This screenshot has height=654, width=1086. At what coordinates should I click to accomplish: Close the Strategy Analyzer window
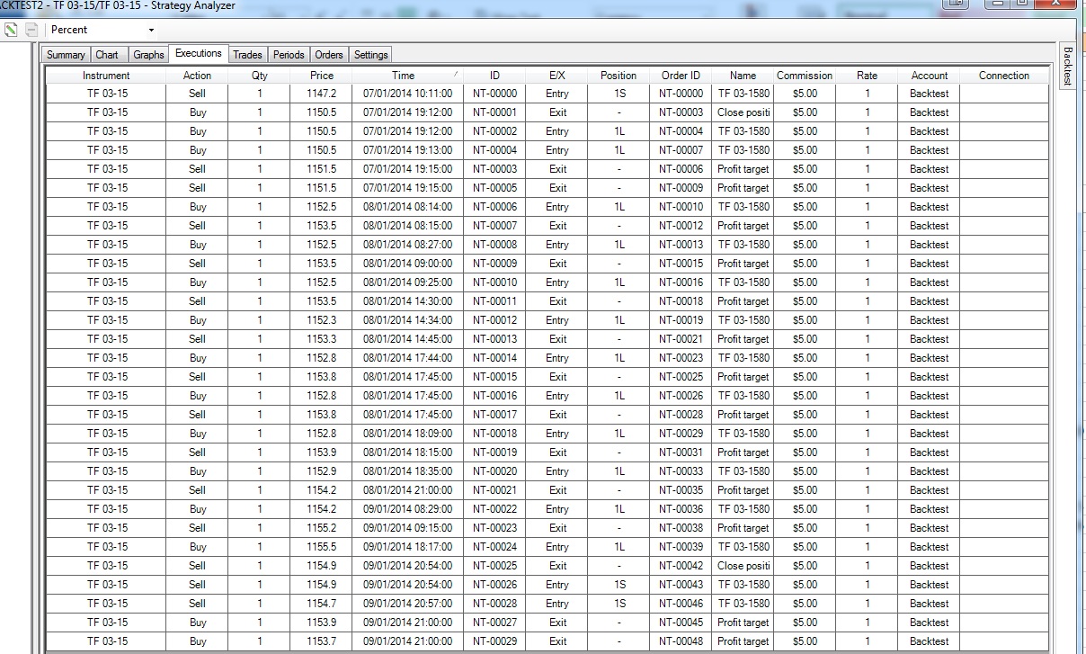(x=1056, y=4)
